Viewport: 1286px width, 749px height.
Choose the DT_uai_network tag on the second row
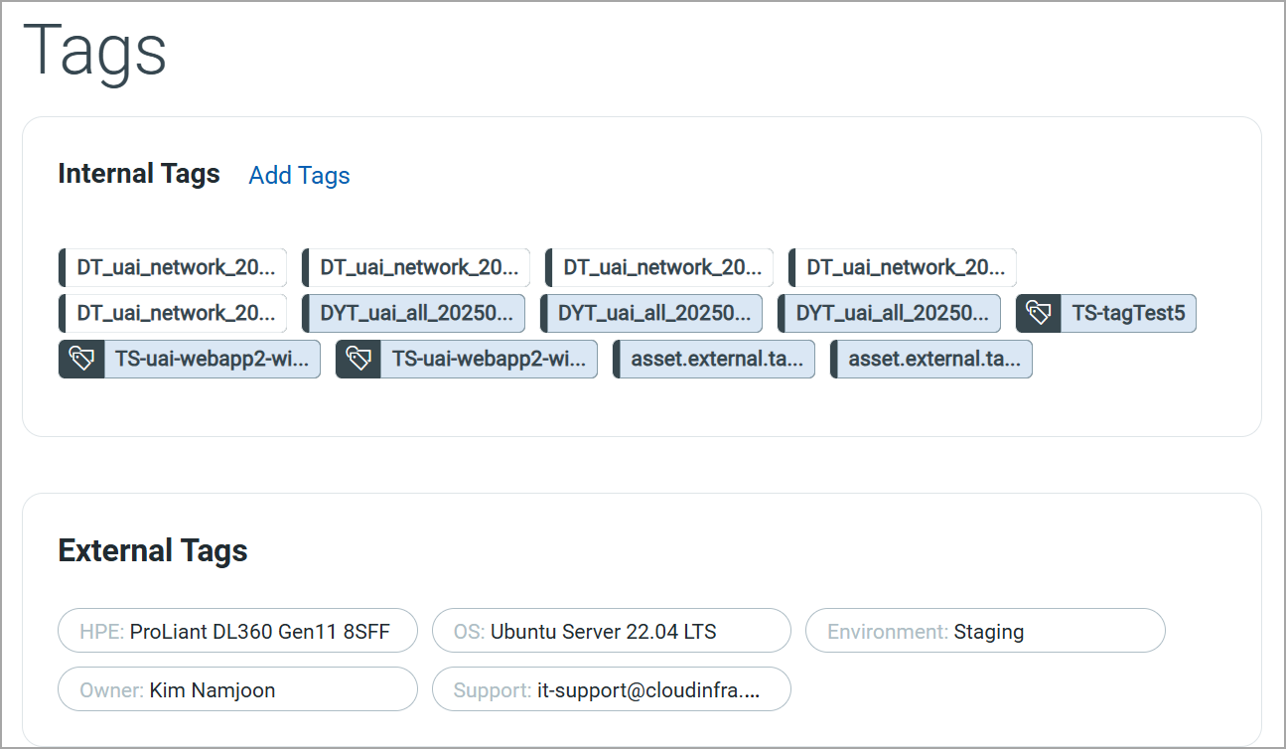[x=175, y=314]
